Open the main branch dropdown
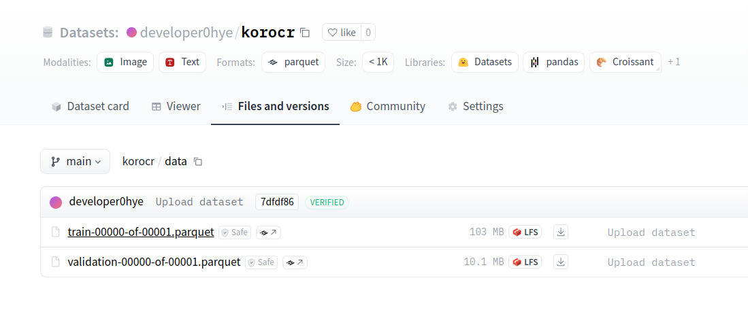 [x=76, y=161]
